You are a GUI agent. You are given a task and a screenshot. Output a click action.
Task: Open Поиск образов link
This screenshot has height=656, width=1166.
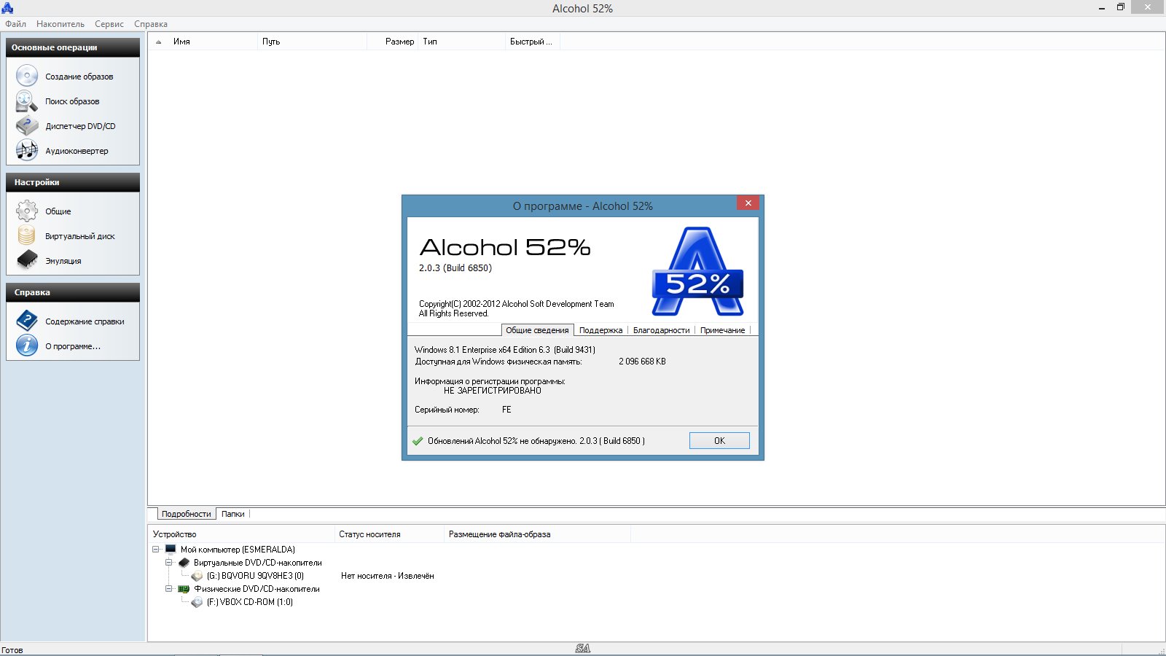(72, 101)
